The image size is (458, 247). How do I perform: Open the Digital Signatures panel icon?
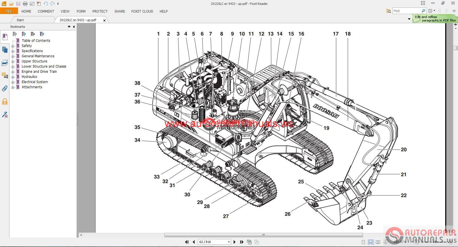tap(5, 115)
